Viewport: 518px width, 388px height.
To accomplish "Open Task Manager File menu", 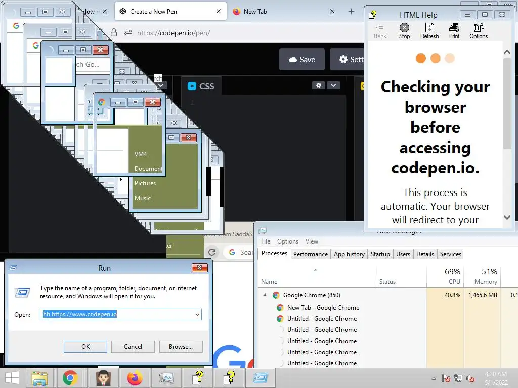I will point(265,241).
